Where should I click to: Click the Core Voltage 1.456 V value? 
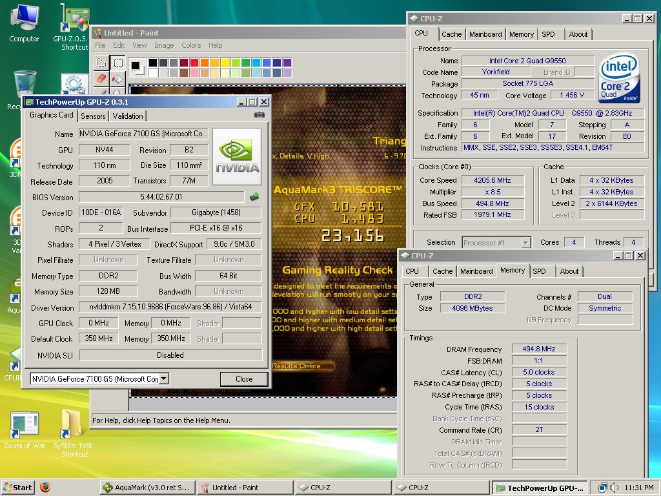pos(572,96)
